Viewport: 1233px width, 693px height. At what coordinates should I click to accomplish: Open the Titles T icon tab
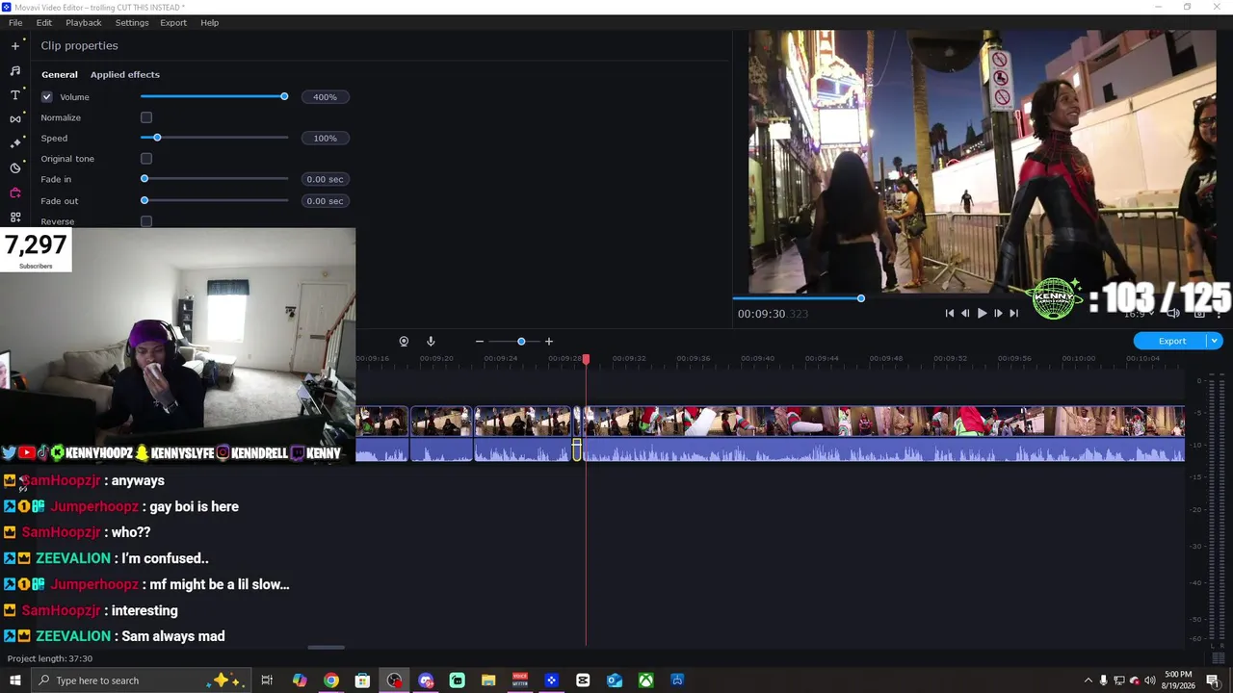(15, 94)
